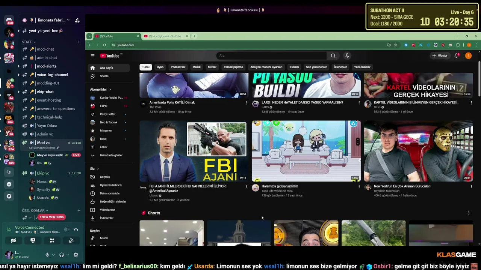This screenshot has width=481, height=270.
Task: Open microphone input options arrow
Action: (53, 255)
